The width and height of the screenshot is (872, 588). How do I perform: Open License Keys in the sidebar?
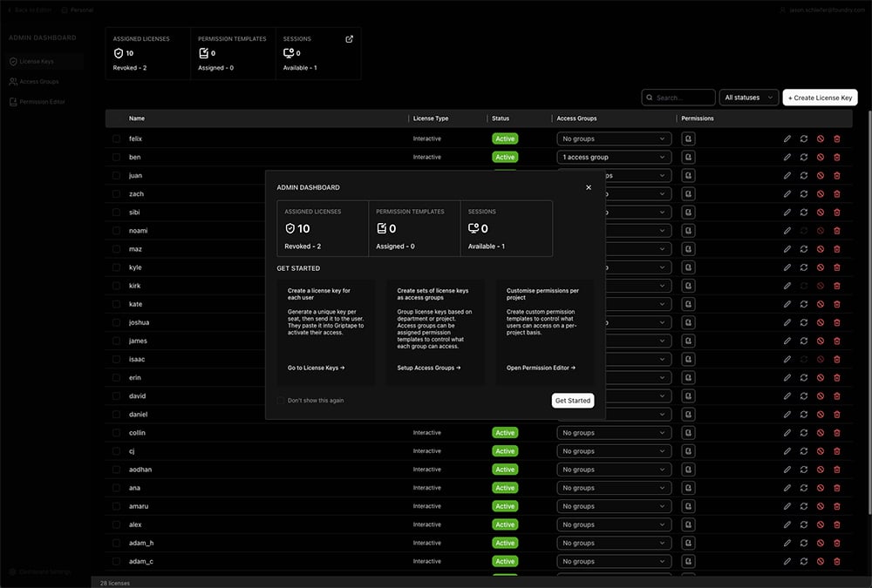click(x=45, y=62)
